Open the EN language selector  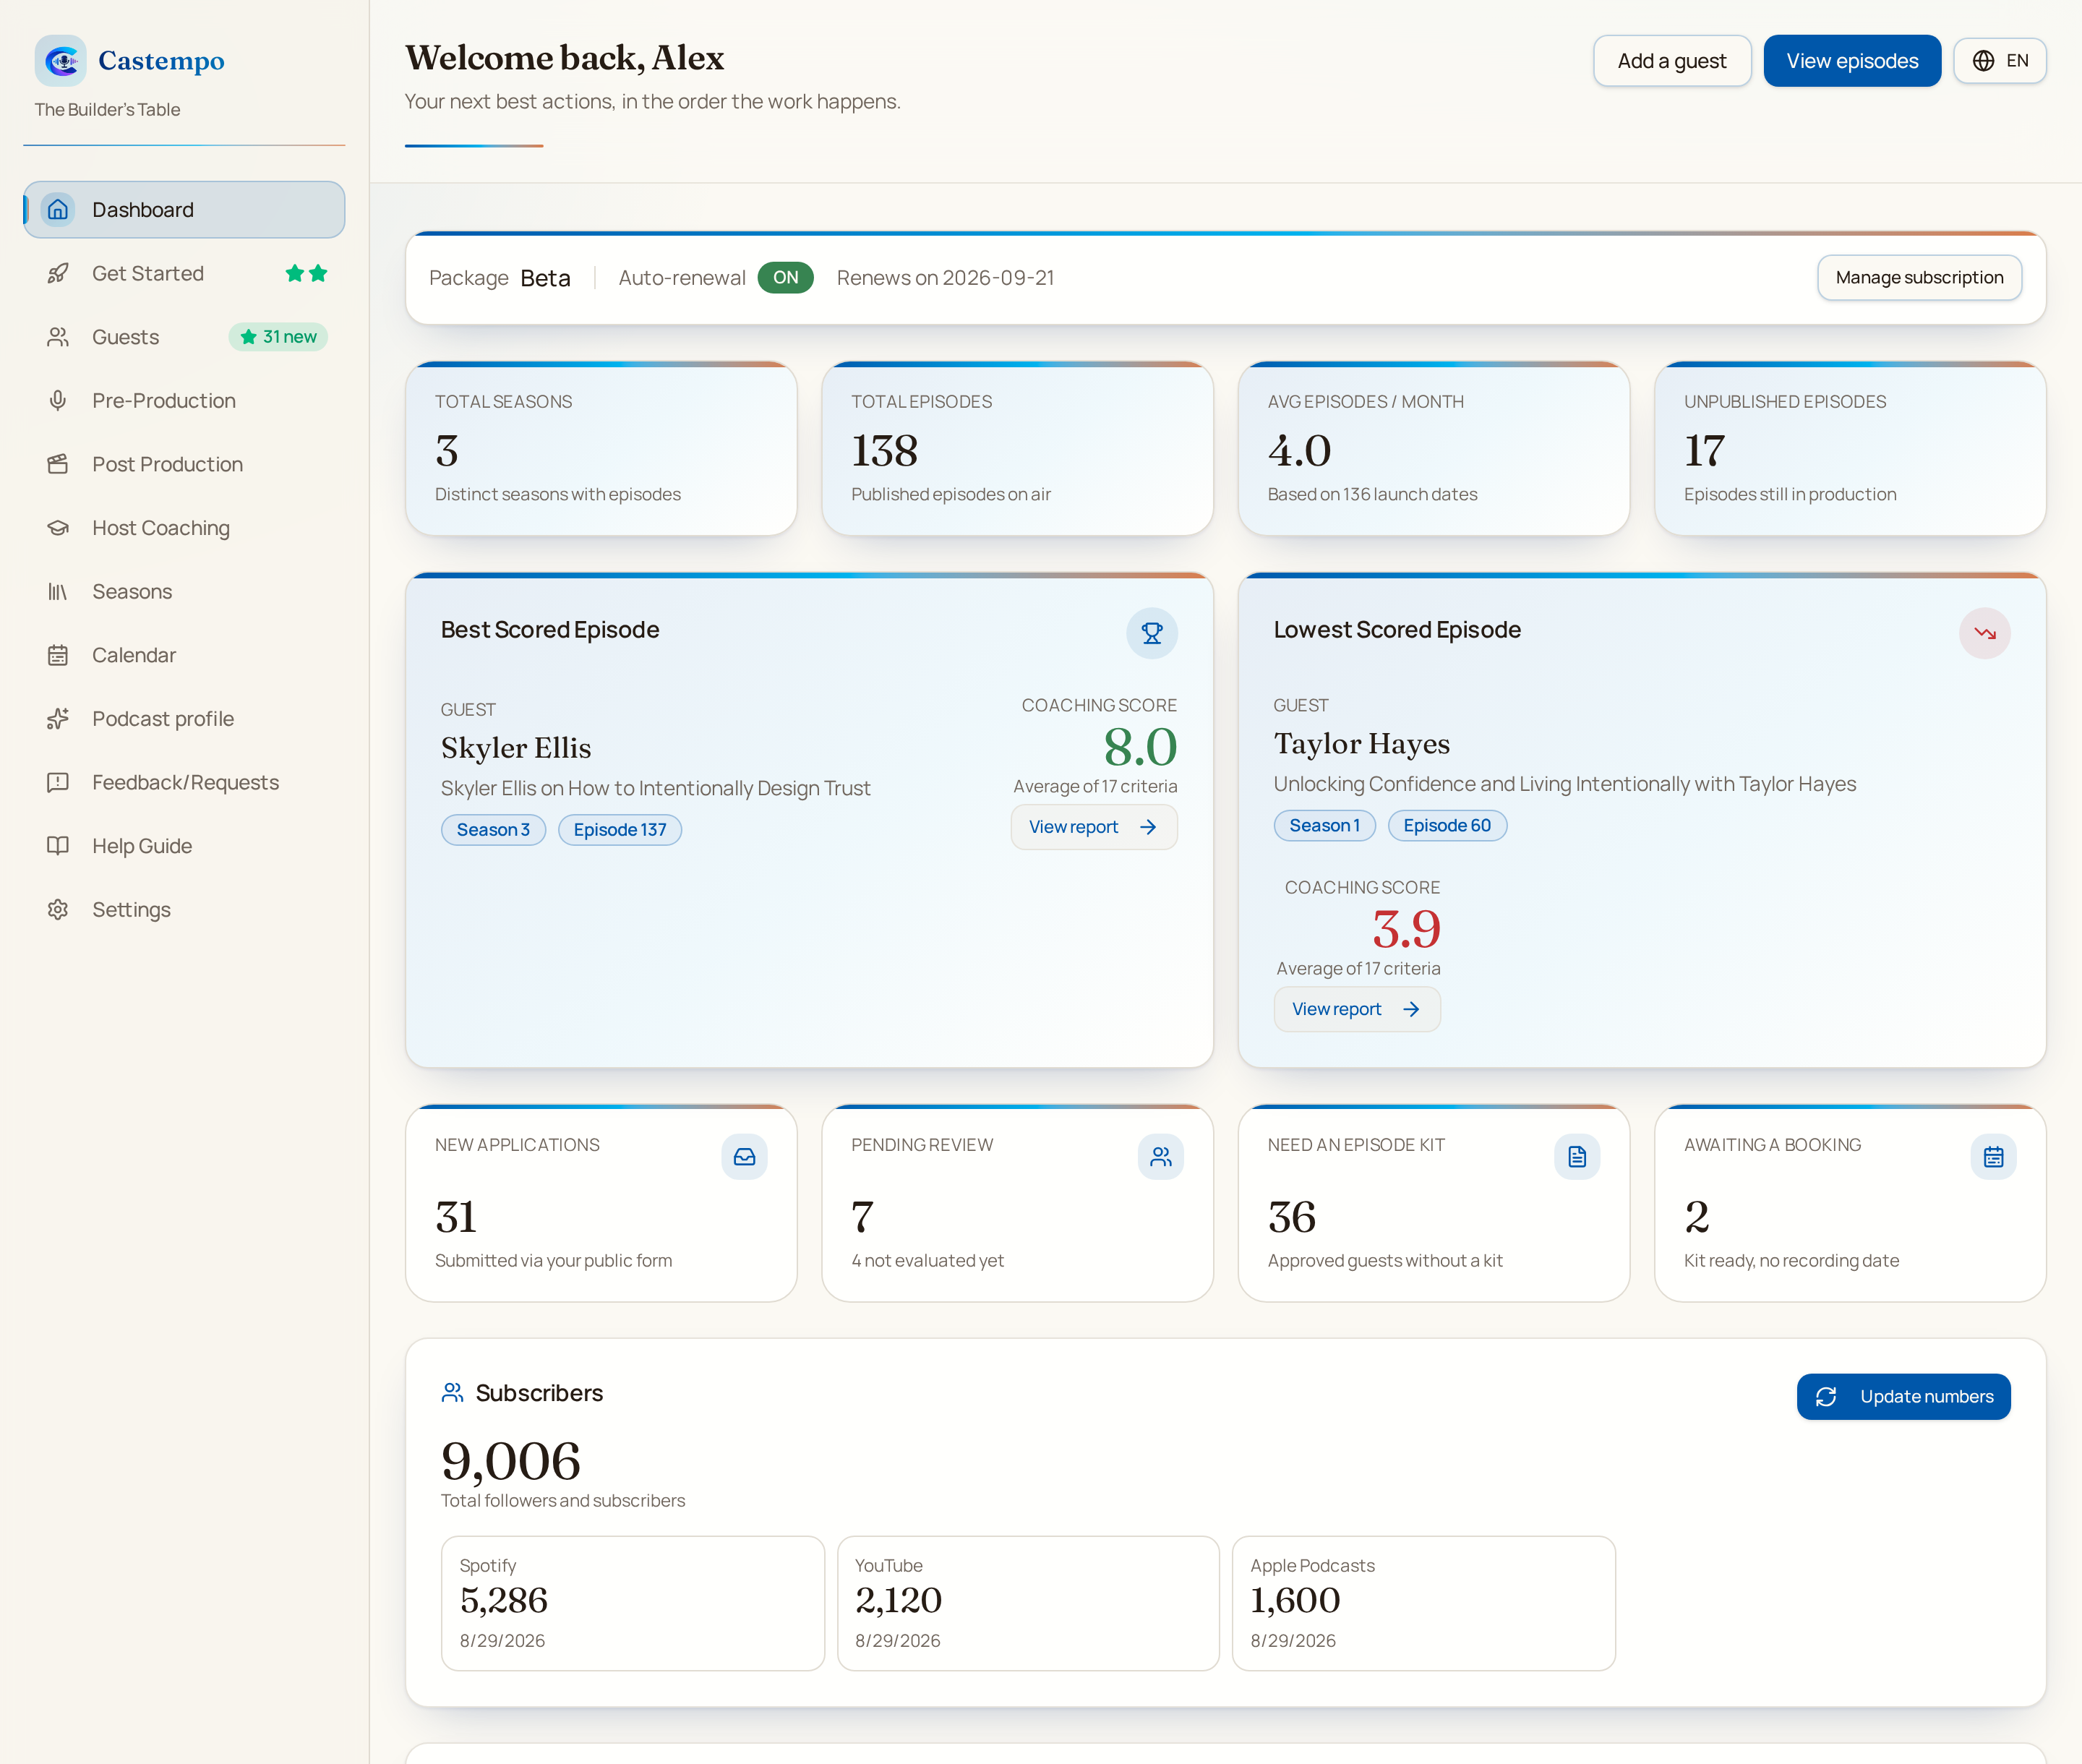point(2000,61)
